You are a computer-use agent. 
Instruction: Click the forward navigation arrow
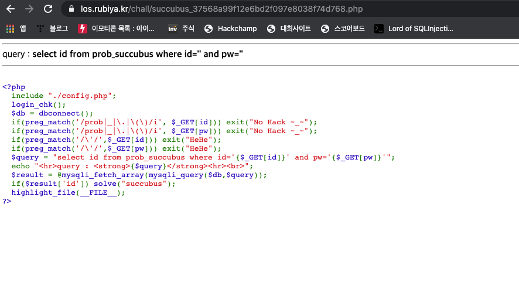click(29, 9)
